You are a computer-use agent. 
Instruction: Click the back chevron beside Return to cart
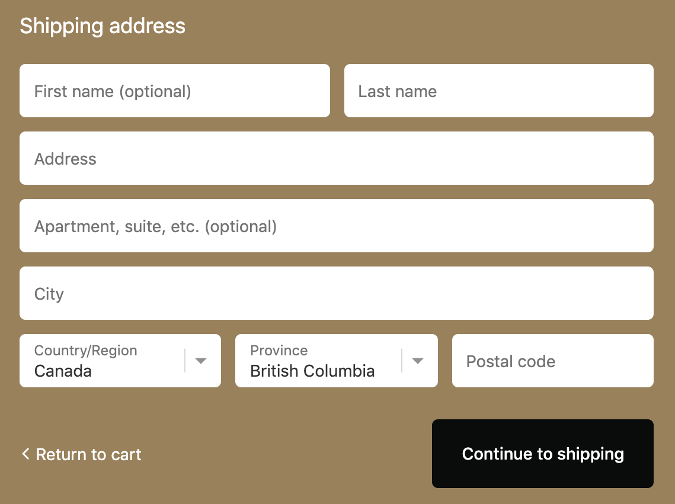[25, 454]
